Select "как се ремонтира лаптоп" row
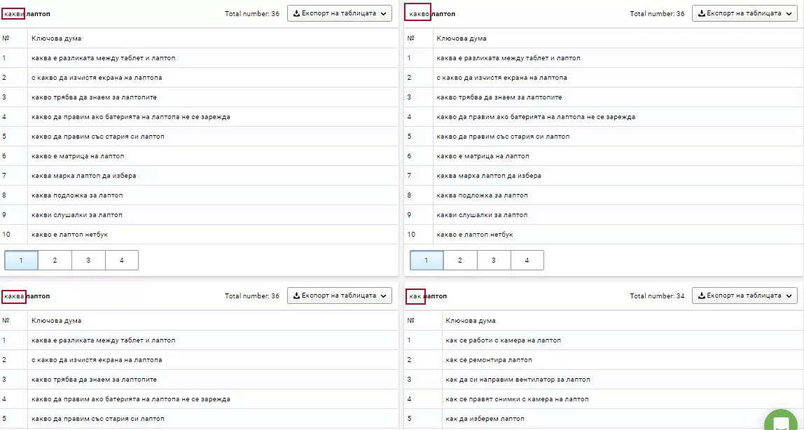The width and height of the screenshot is (804, 430). coord(604,360)
